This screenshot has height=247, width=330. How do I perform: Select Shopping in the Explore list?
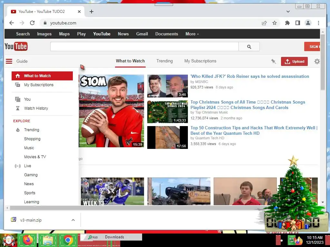pos(32,139)
